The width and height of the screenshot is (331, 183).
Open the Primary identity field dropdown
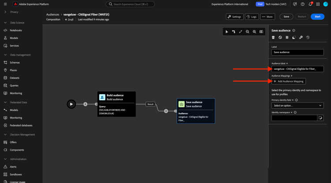(x=297, y=106)
